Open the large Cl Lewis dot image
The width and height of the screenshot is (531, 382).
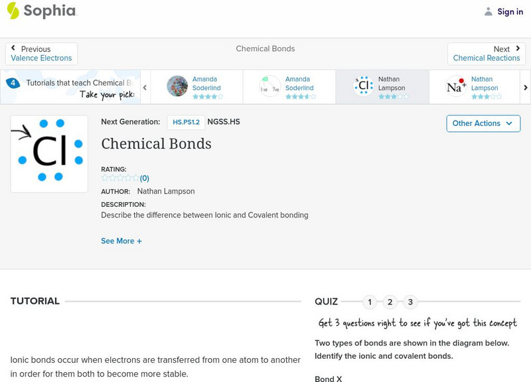pyautogui.click(x=49, y=154)
